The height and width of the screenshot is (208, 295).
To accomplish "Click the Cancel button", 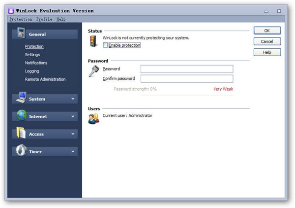I will tap(267, 41).
